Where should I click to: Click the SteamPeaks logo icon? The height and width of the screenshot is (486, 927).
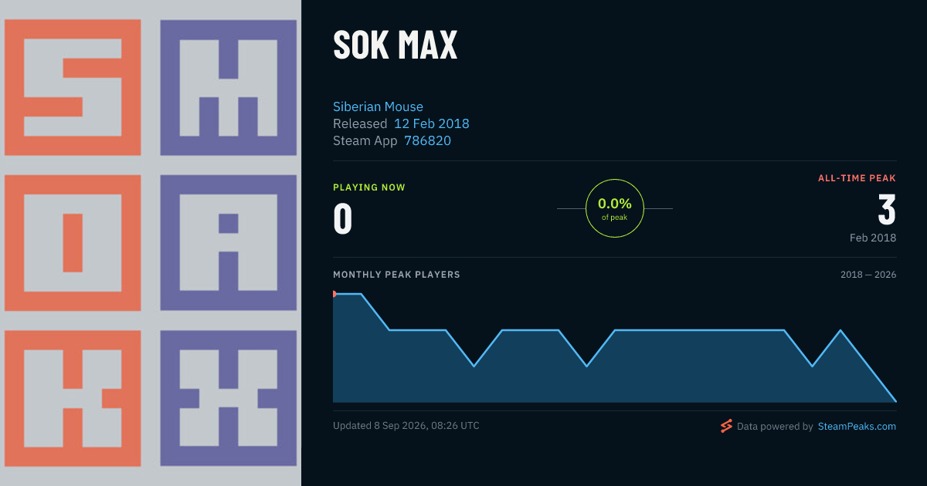(726, 426)
